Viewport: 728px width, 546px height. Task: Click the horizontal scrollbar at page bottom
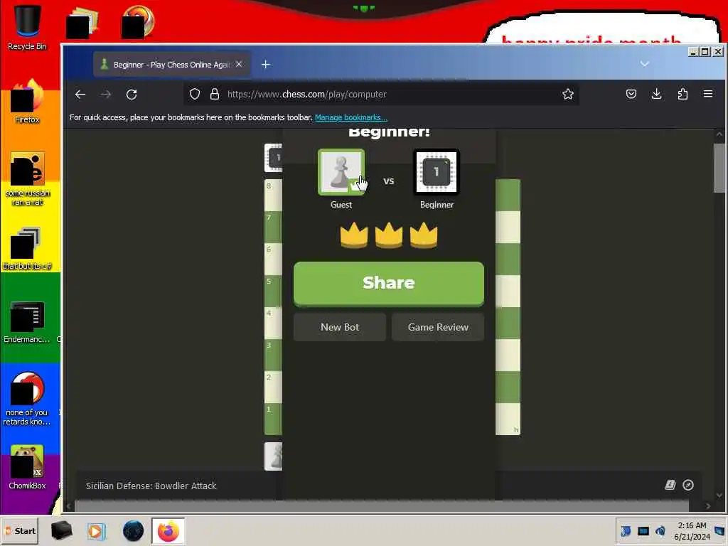(x=381, y=505)
